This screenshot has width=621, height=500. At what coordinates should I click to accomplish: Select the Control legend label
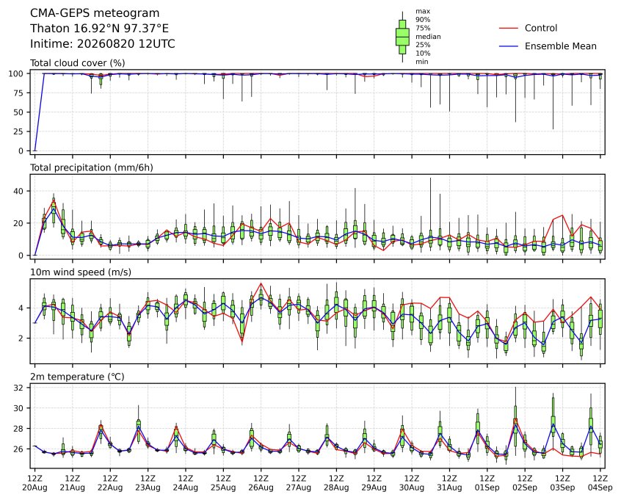point(540,28)
